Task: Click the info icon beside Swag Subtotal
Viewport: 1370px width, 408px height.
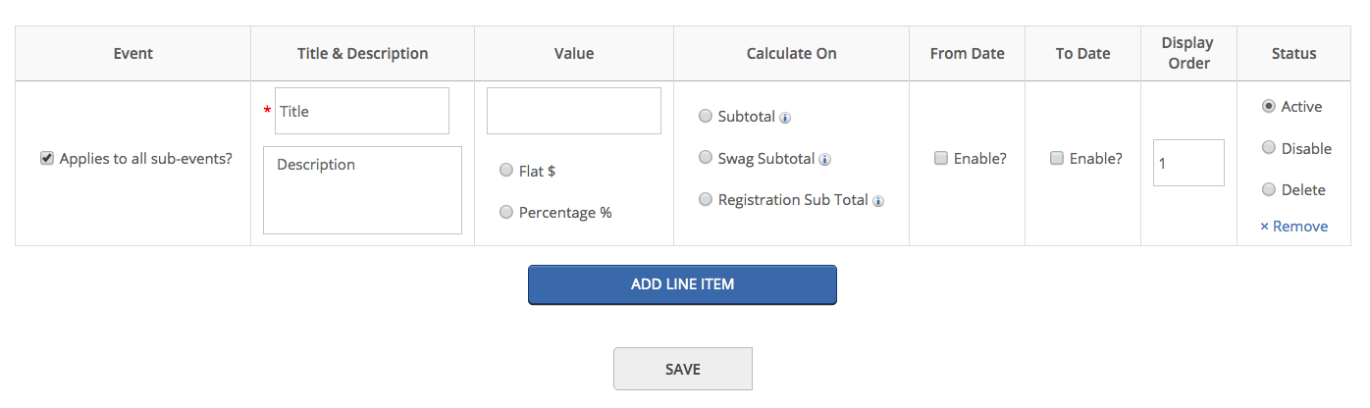Action: point(825,159)
